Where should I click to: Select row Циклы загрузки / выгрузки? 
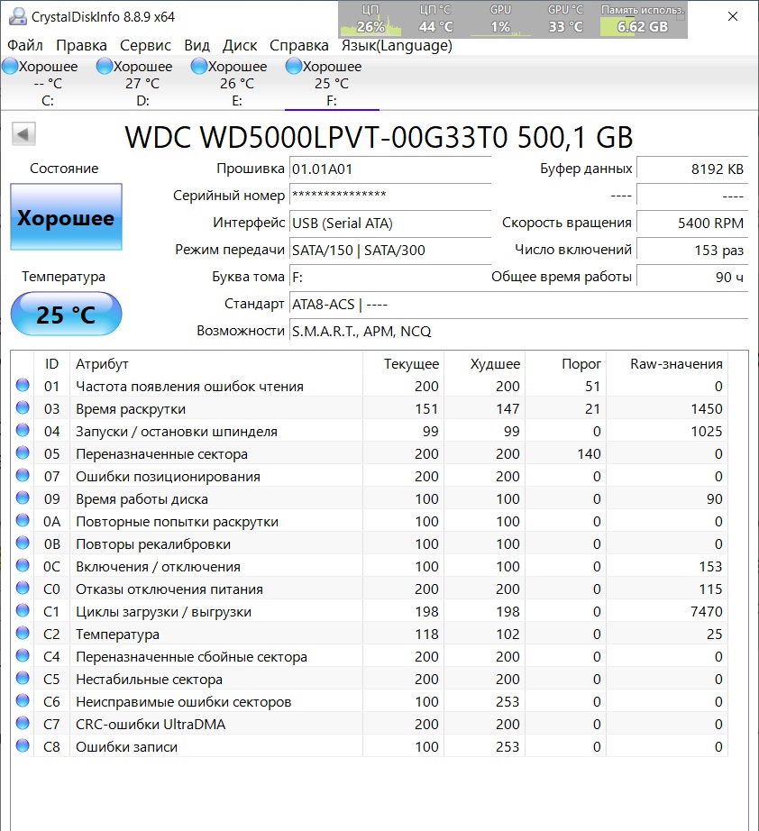370,612
